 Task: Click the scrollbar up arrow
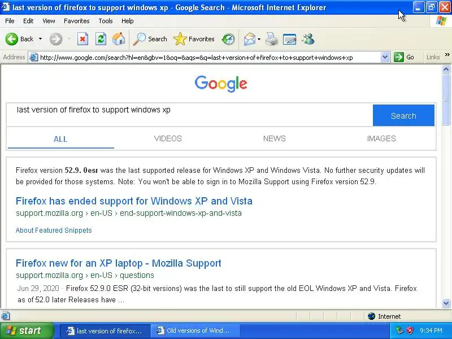point(446,69)
